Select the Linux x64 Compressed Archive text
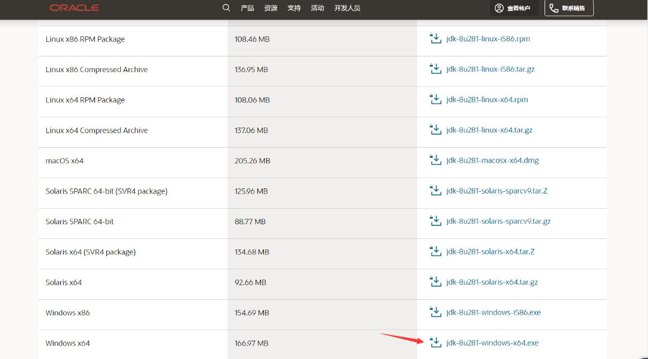Screen dimensions: 648x359 (x=97, y=130)
